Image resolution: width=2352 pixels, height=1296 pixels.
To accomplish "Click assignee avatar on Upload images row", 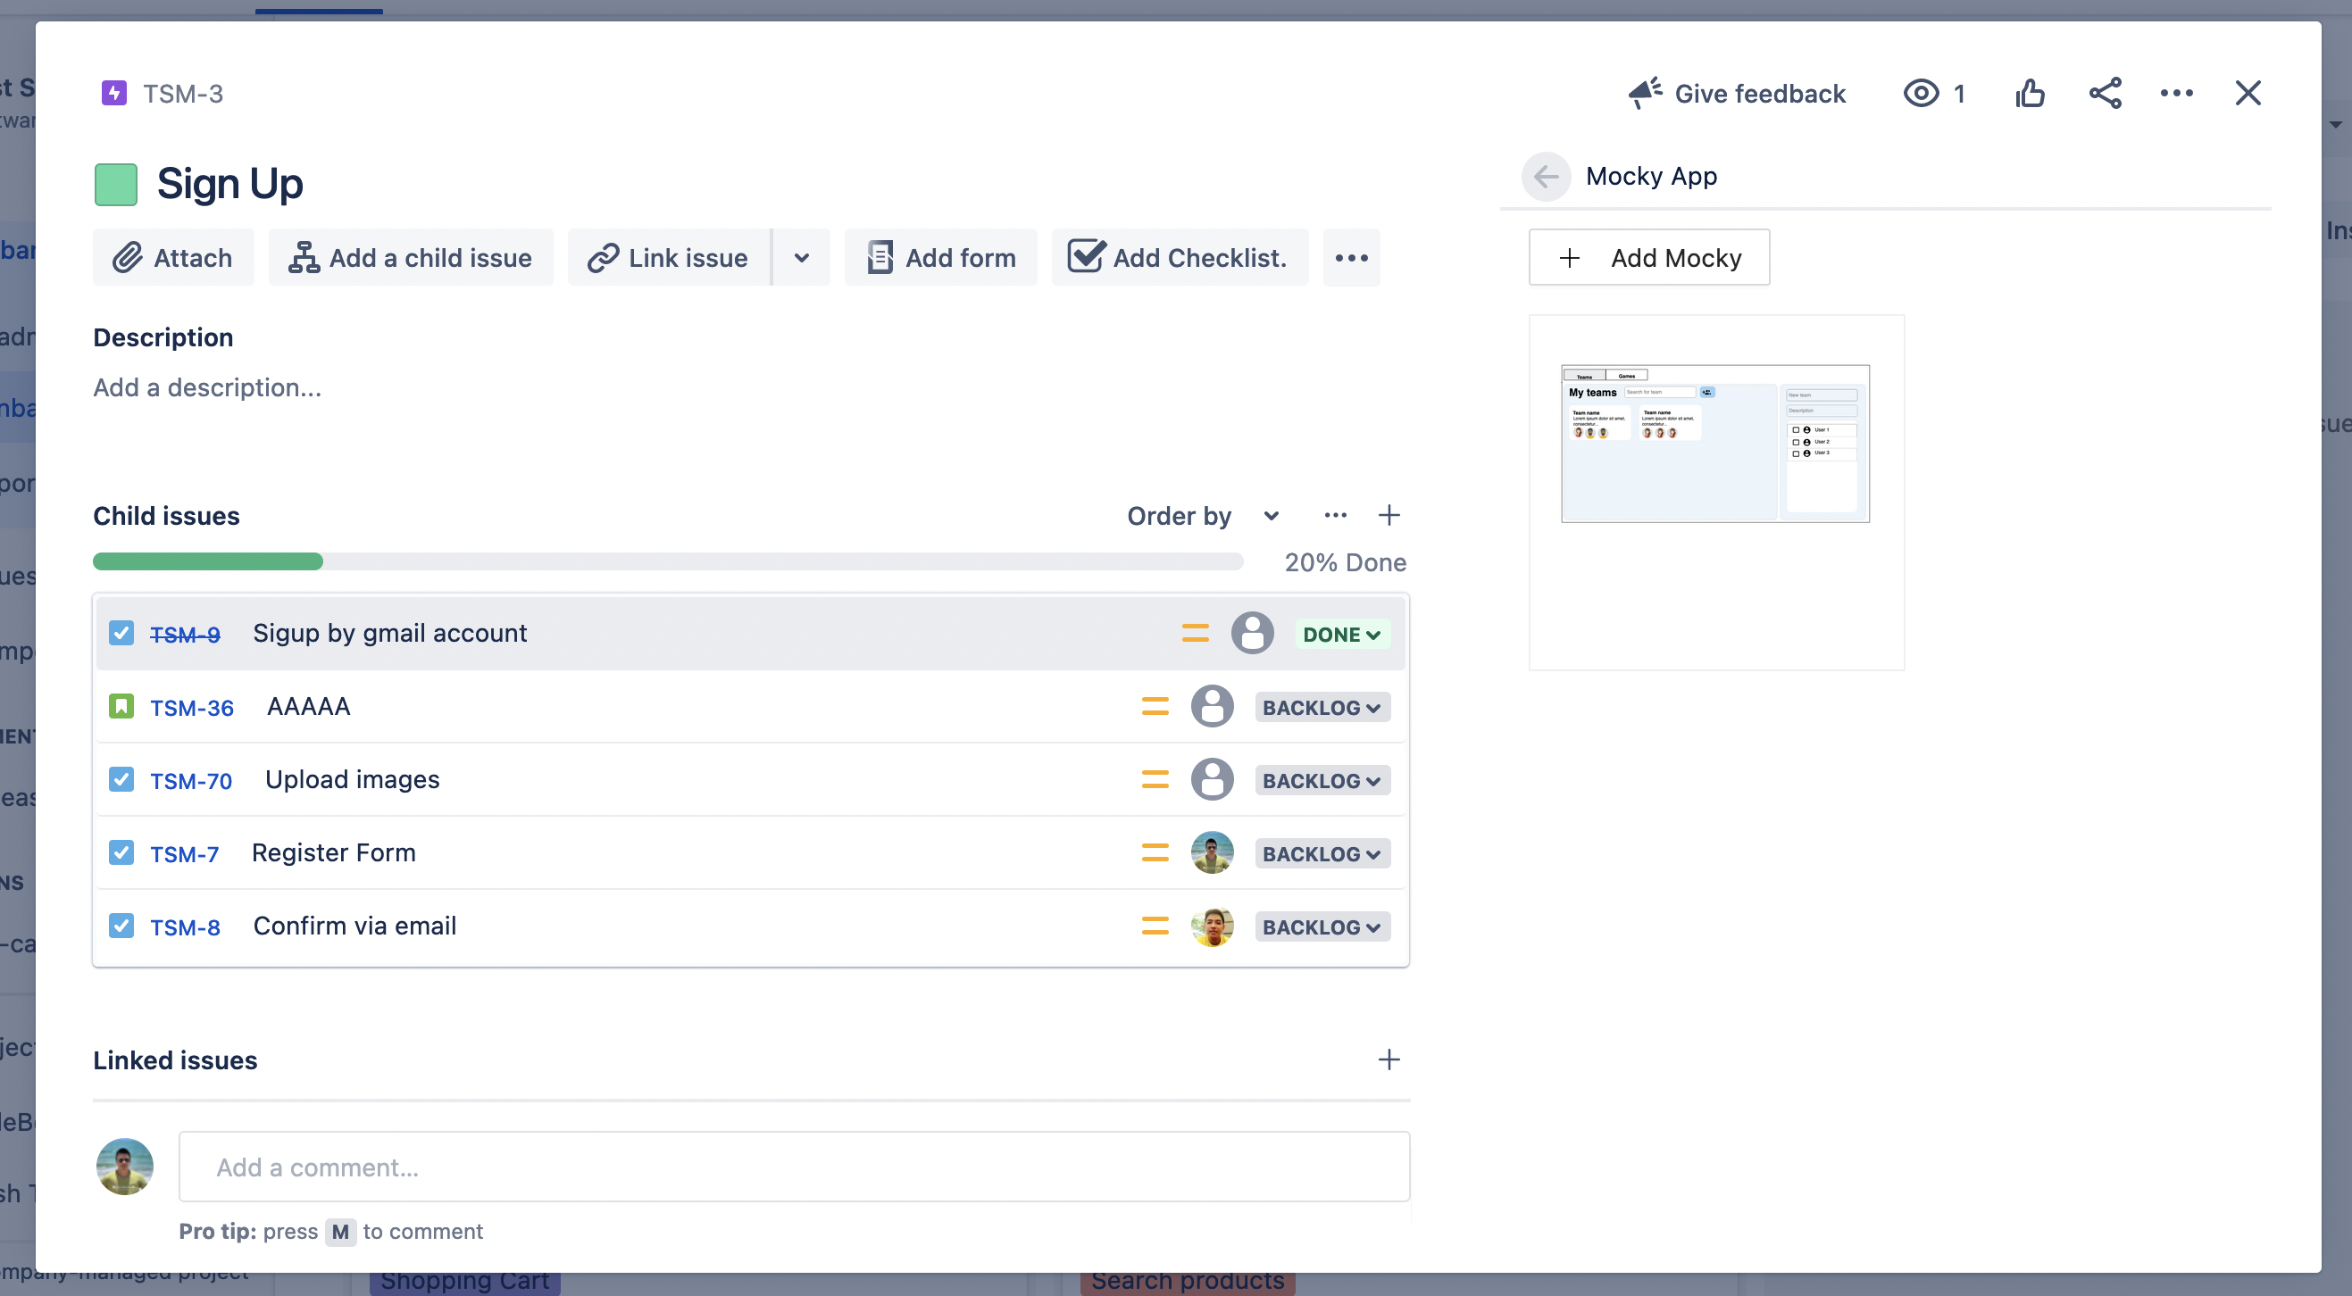I will [1212, 779].
